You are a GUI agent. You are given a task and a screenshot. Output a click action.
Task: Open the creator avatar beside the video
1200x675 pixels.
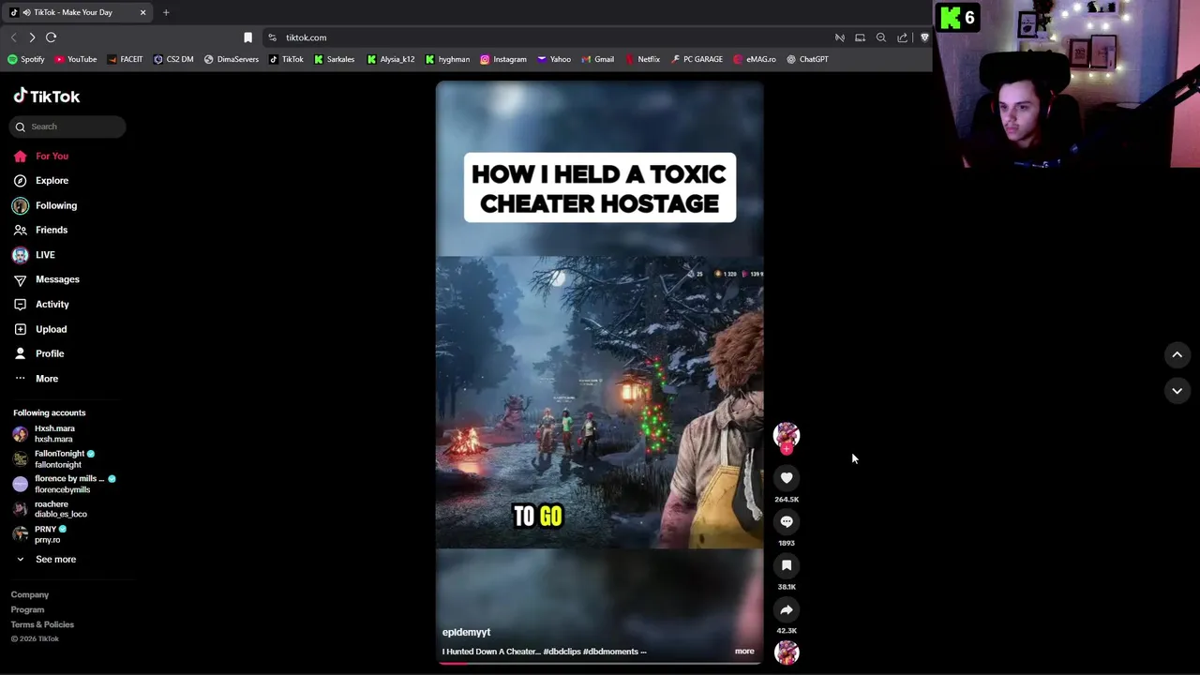787,435
